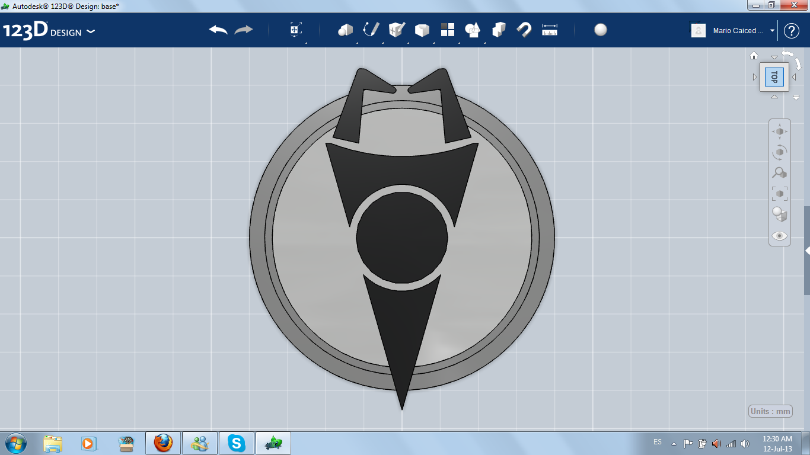
Task: Open the Help question mark
Action: (792, 31)
